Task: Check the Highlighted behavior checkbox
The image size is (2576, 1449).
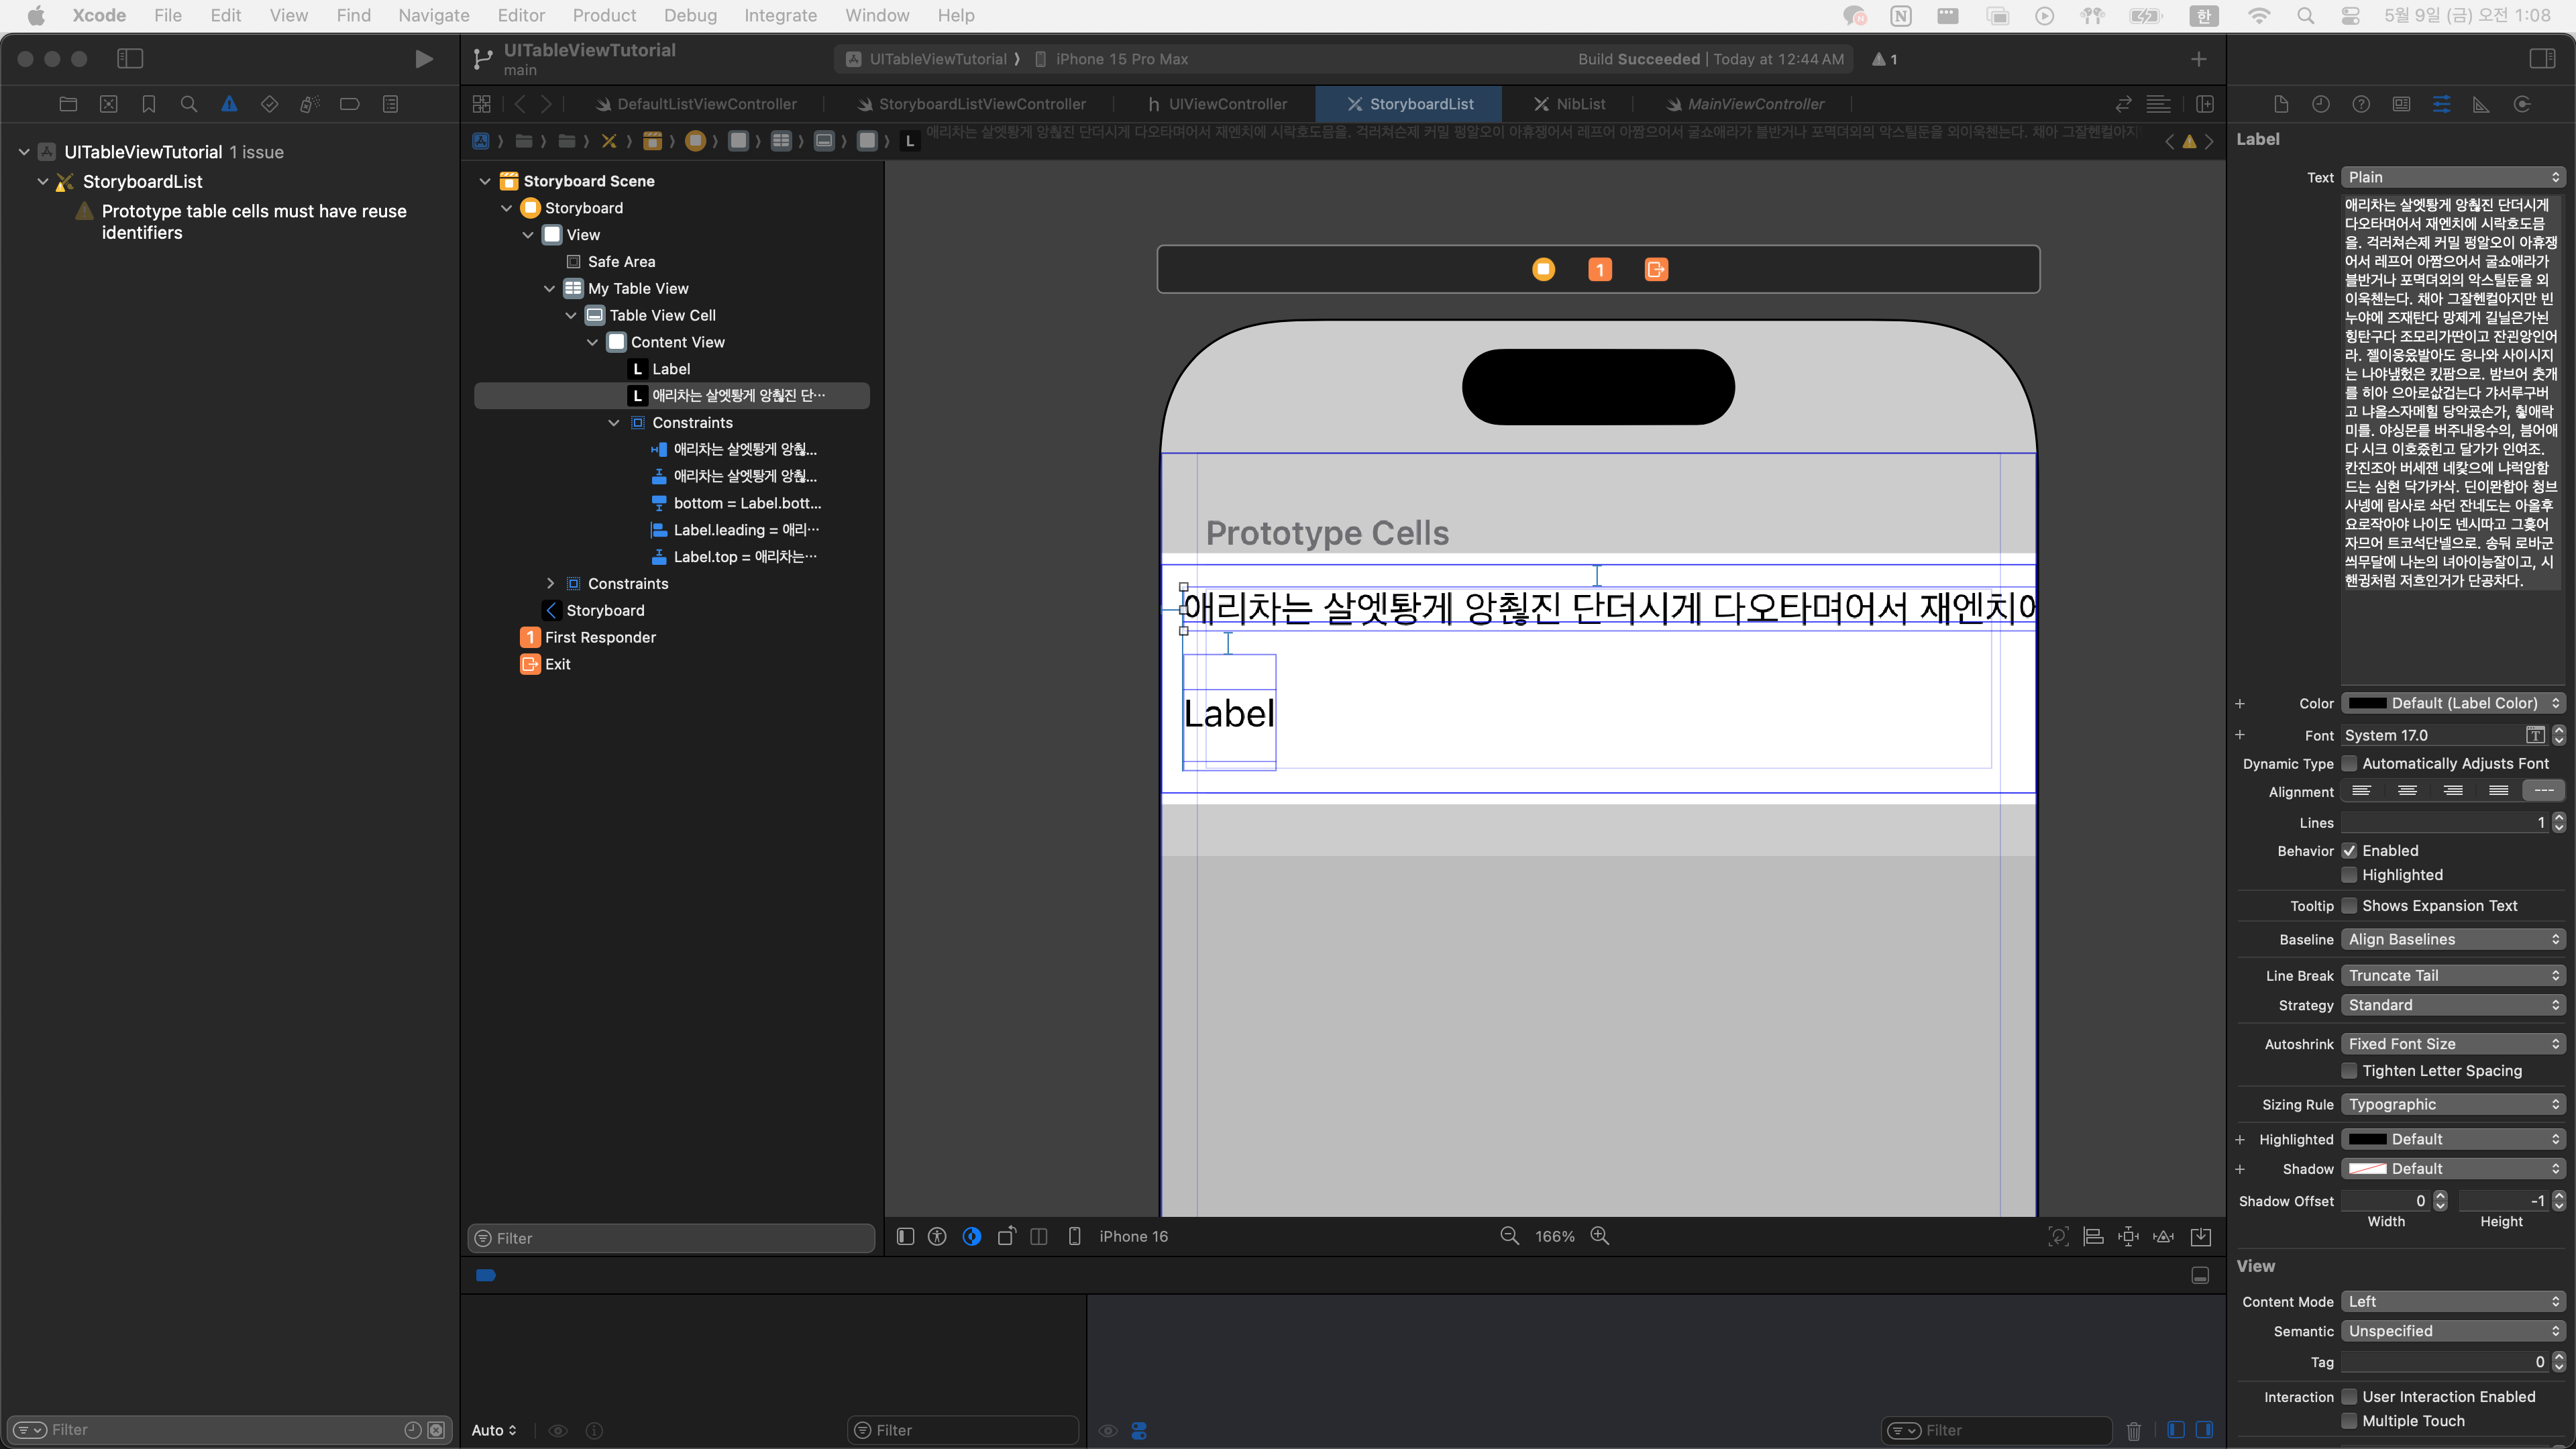Action: 2350,875
